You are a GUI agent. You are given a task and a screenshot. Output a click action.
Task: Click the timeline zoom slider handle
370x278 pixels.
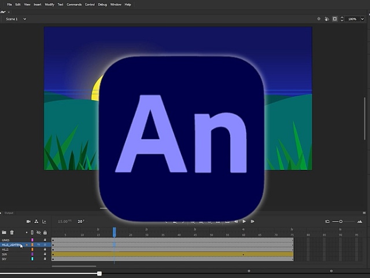coord(341,221)
